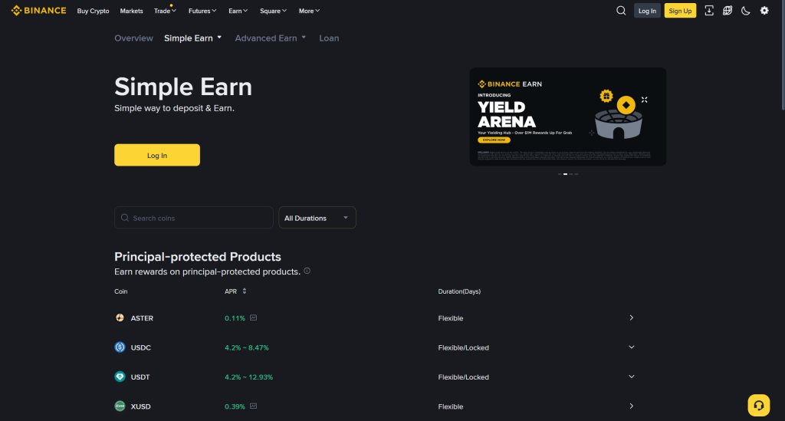
Task: Click the USDC coin icon
Action: (120, 347)
